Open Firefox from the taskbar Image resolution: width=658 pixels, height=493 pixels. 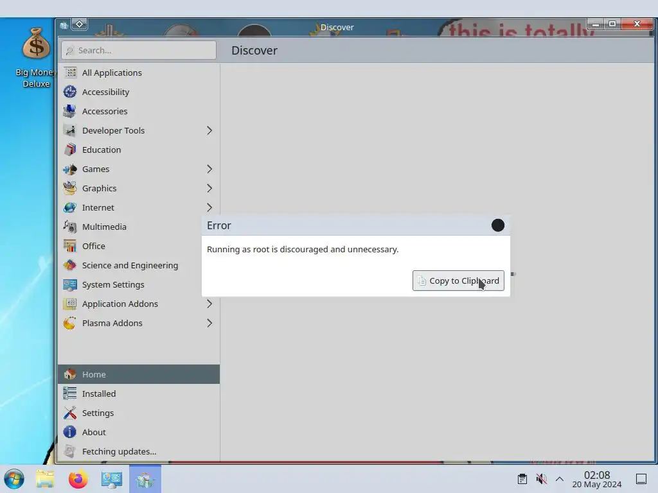pyautogui.click(x=78, y=479)
